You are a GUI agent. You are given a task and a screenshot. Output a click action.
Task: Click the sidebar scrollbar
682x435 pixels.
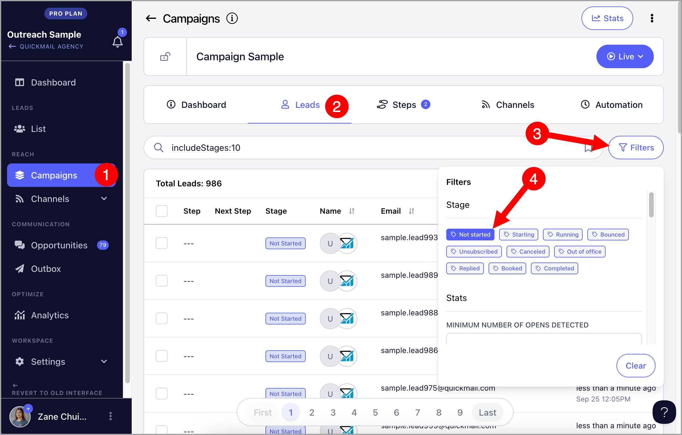pyautogui.click(x=127, y=223)
